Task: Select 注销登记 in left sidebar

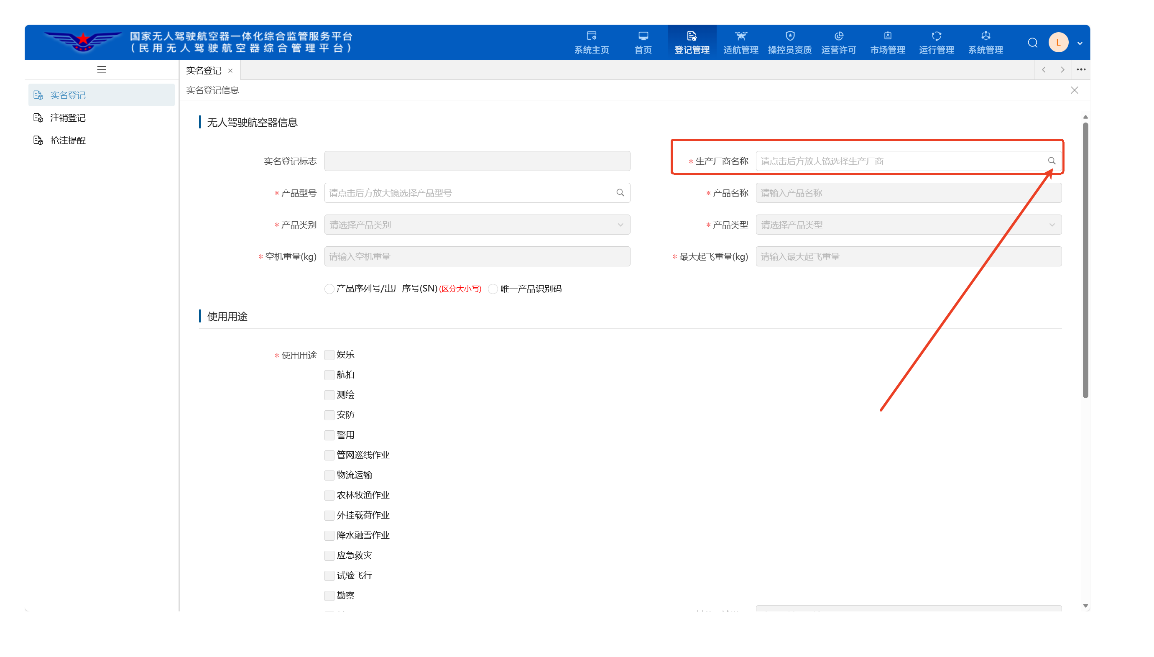Action: coord(68,118)
